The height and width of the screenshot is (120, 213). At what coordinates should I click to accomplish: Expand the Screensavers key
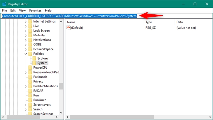[x=26, y=105]
